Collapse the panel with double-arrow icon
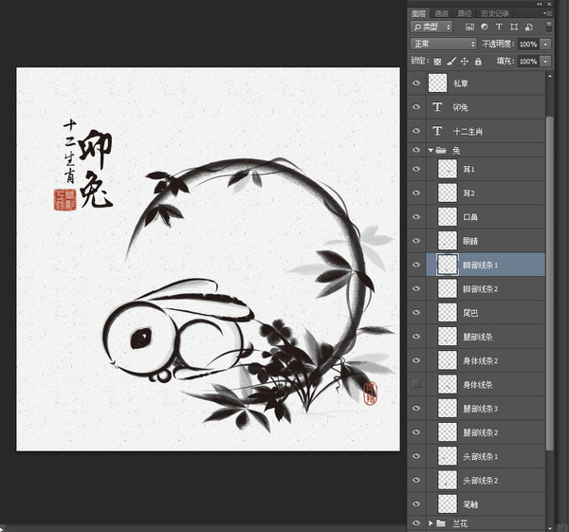The height and width of the screenshot is (532, 569). click(540, 4)
